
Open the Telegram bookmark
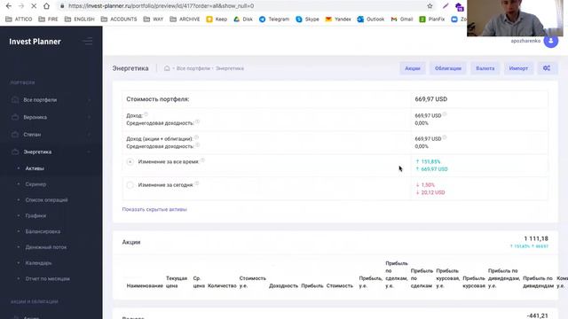(x=274, y=19)
